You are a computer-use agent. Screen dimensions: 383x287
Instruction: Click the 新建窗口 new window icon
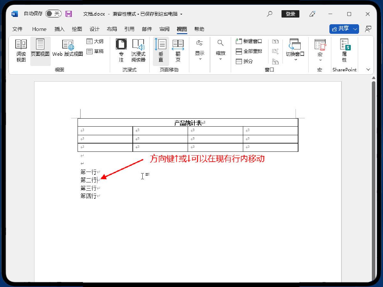coord(239,41)
